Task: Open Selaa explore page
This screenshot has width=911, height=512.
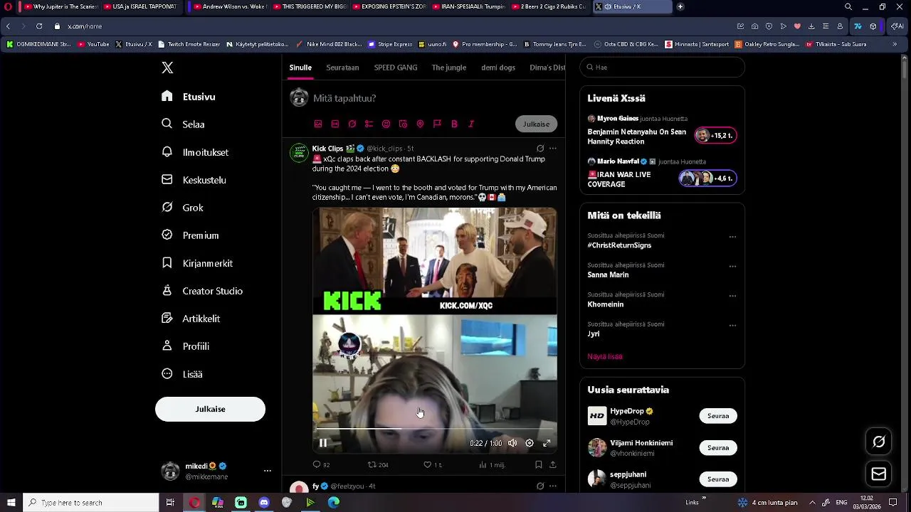Action: tap(183, 124)
